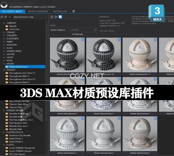Screen dimensions: 174x156
Task: Click the 'Displayed Materials: 15' statistic
Action: [109, 26]
